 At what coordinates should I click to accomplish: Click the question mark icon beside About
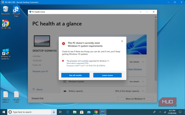[x=34, y=89]
